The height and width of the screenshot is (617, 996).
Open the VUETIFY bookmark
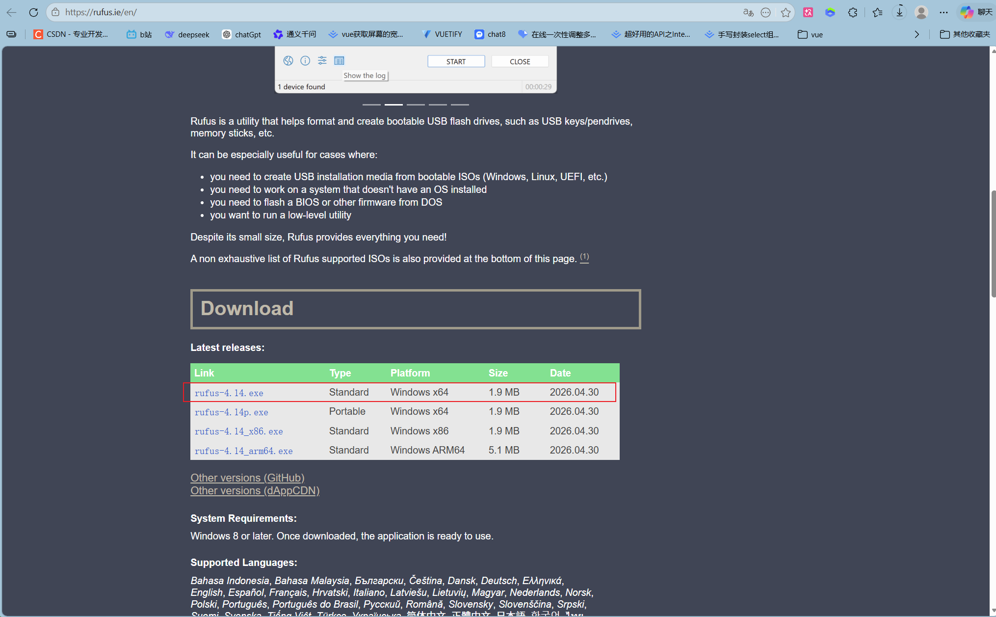pyautogui.click(x=442, y=34)
